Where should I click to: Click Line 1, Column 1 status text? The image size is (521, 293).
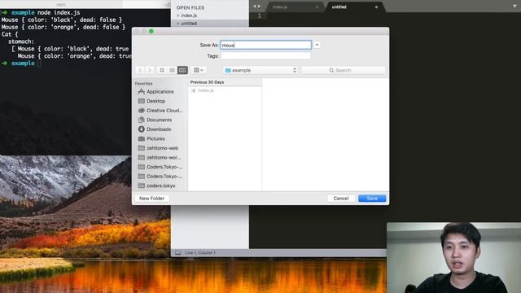(200, 253)
